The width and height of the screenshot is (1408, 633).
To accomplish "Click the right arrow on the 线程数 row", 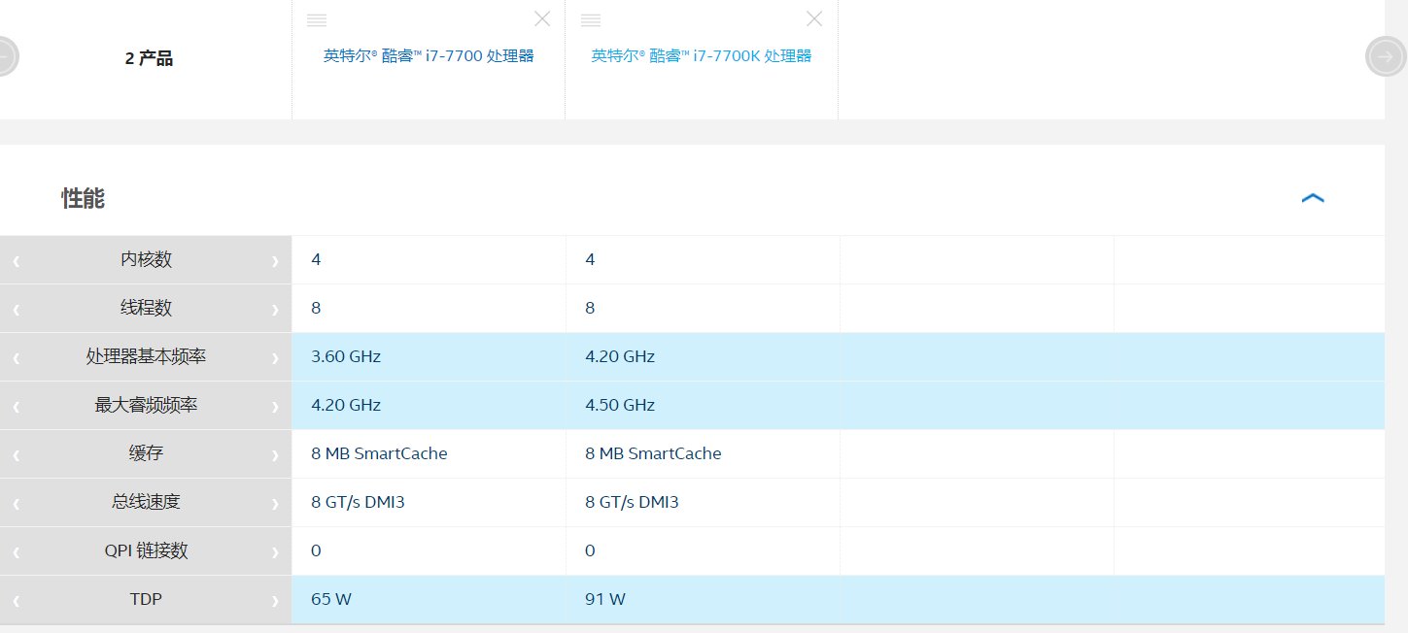I will (x=275, y=308).
